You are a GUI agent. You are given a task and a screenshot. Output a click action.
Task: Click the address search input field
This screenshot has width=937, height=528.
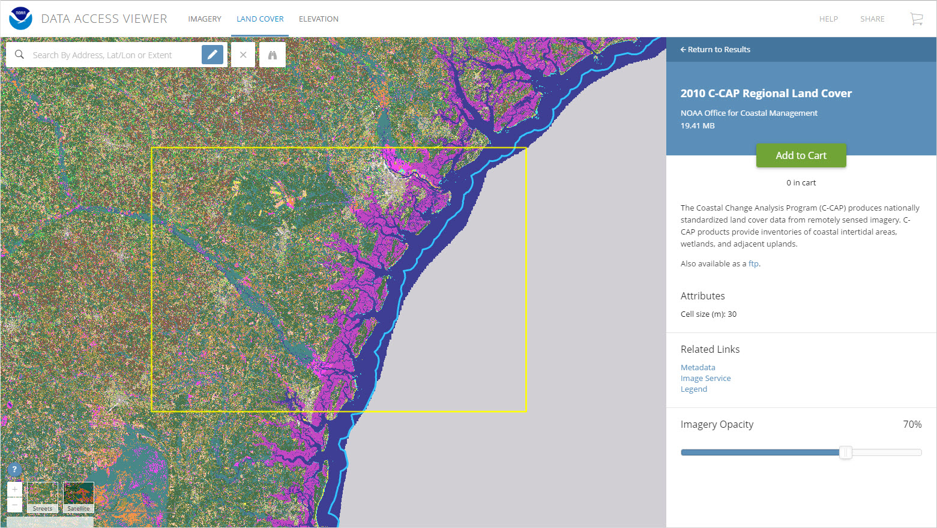(108, 54)
